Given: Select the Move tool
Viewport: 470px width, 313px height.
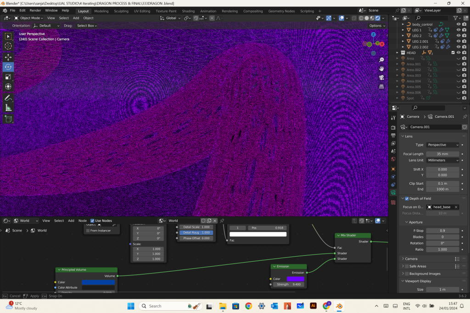Looking at the screenshot, I should tap(8, 57).
